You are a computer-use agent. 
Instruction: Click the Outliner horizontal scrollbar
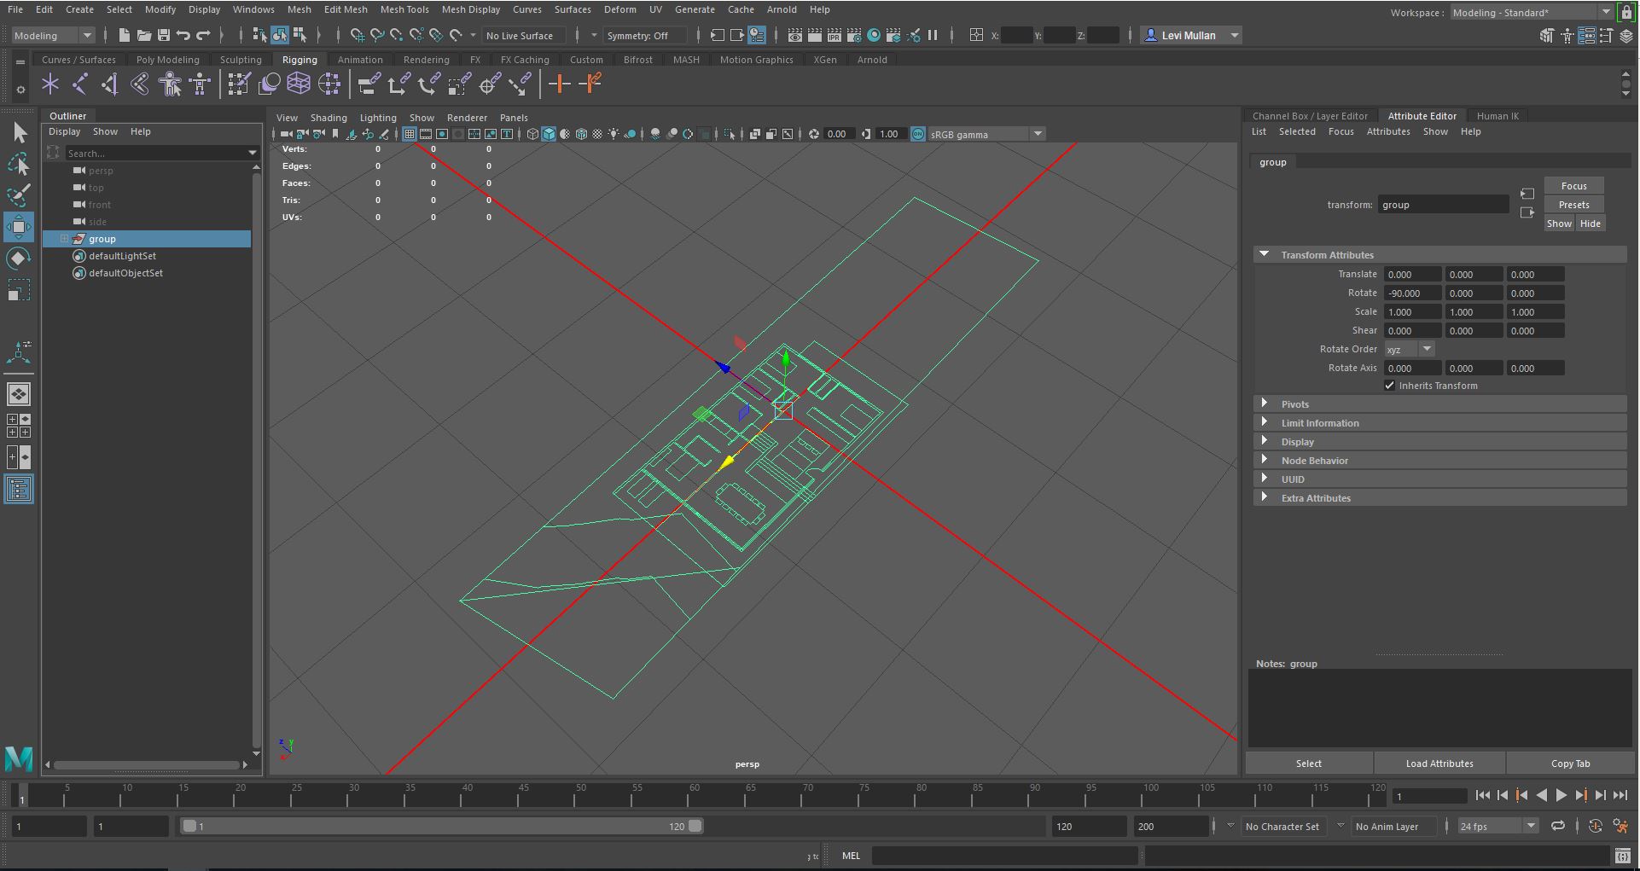146,764
